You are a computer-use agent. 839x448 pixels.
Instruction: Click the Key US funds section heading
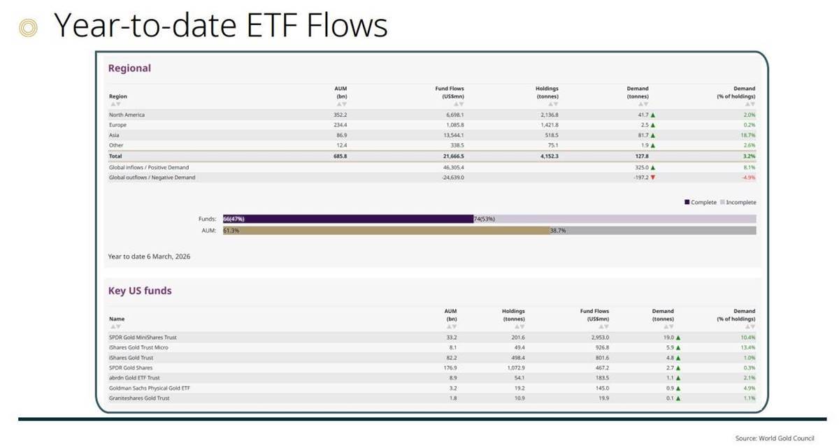(139, 291)
